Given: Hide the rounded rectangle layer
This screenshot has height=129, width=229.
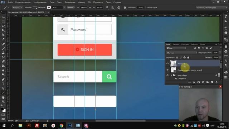Looking at the screenshot, I should pos(167,70).
